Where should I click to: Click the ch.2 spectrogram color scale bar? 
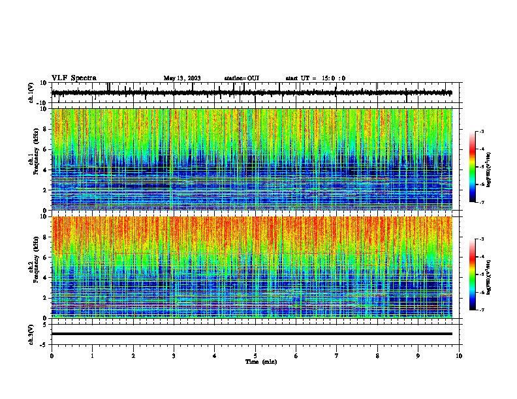click(473, 274)
